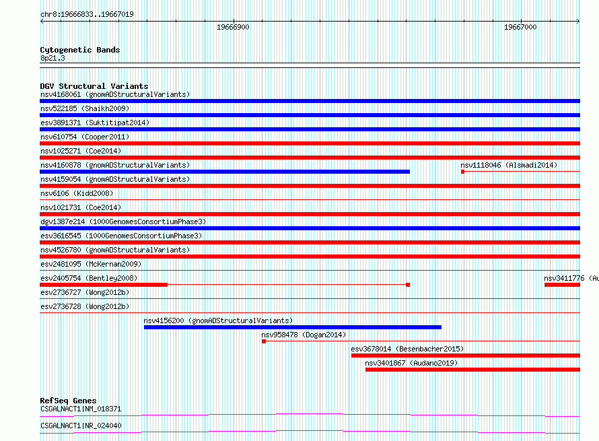The image size is (599, 441).
Task: Click the red square marker of nsv958478
Action: (x=264, y=341)
